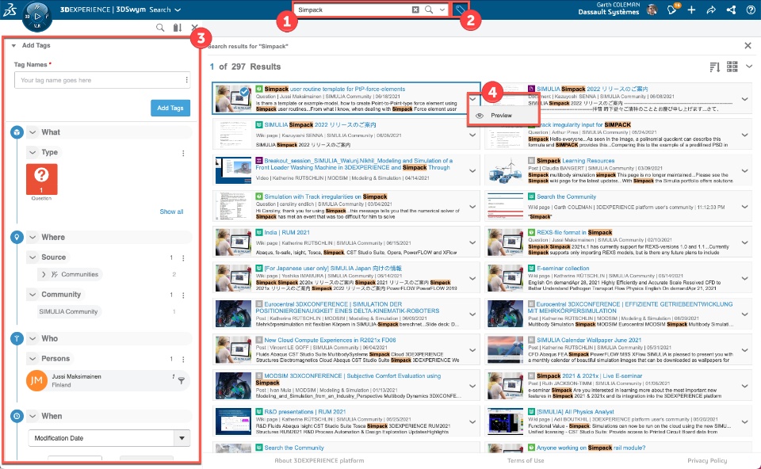Expand options chevron for R&D presentations RUM 2021
Image resolution: width=761 pixels, height=469 pixels.
(472, 422)
